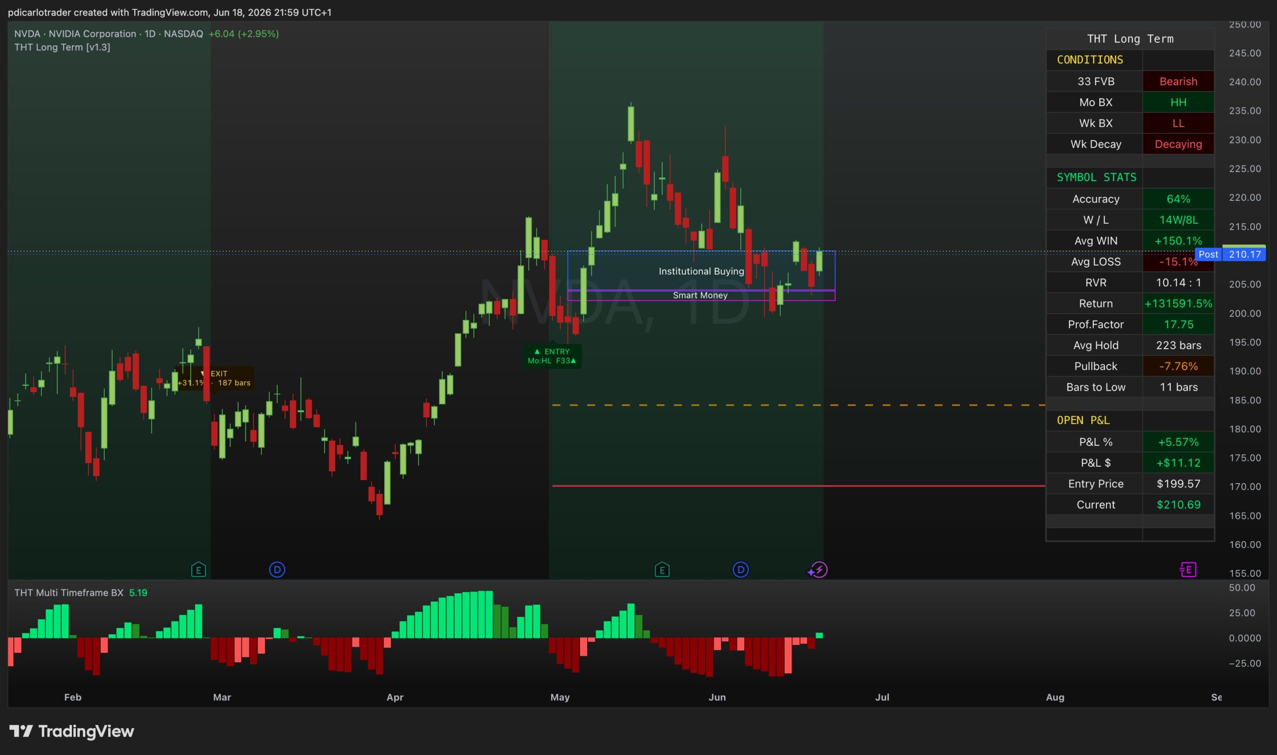Click the dividend D marker in June

740,569
